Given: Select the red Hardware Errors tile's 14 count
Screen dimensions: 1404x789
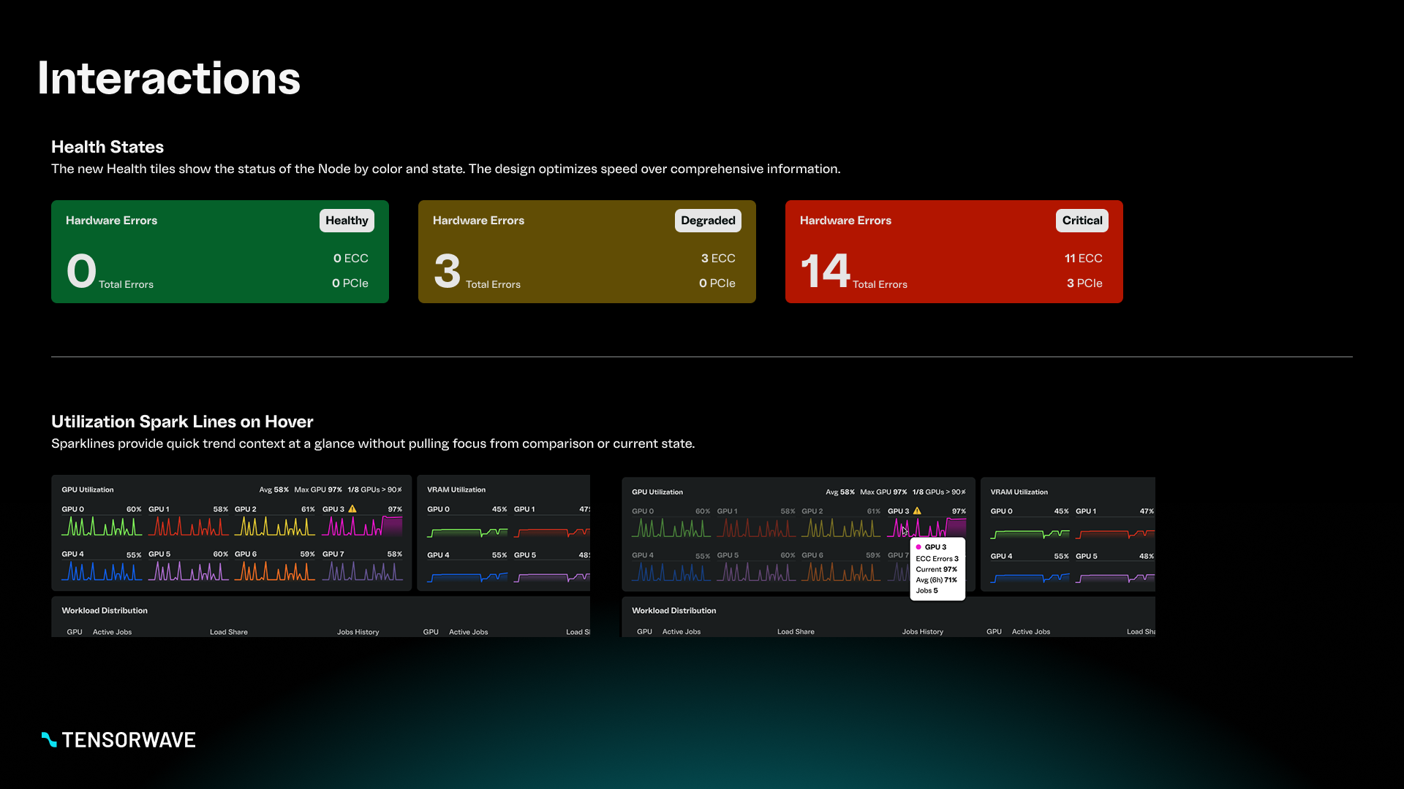Looking at the screenshot, I should [x=824, y=270].
